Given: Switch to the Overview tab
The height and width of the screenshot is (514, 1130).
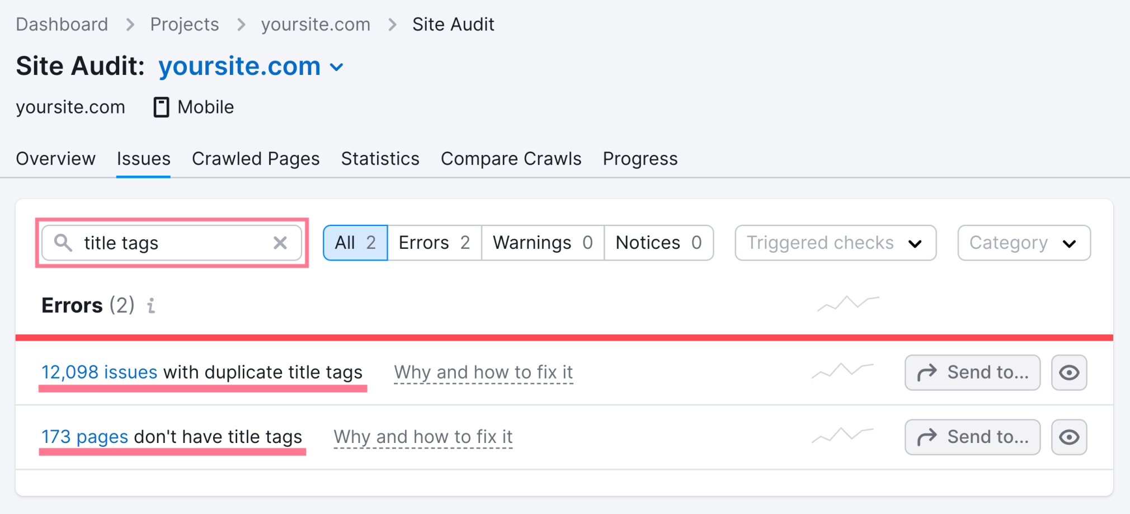Looking at the screenshot, I should [x=55, y=159].
